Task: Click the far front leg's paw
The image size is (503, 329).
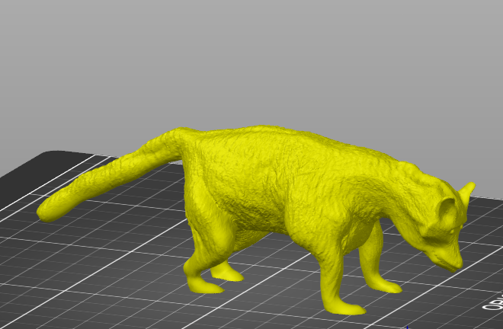Action: [386, 286]
